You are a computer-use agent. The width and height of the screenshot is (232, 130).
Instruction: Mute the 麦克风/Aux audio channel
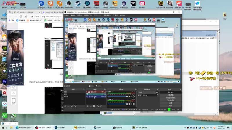[x=130, y=96]
